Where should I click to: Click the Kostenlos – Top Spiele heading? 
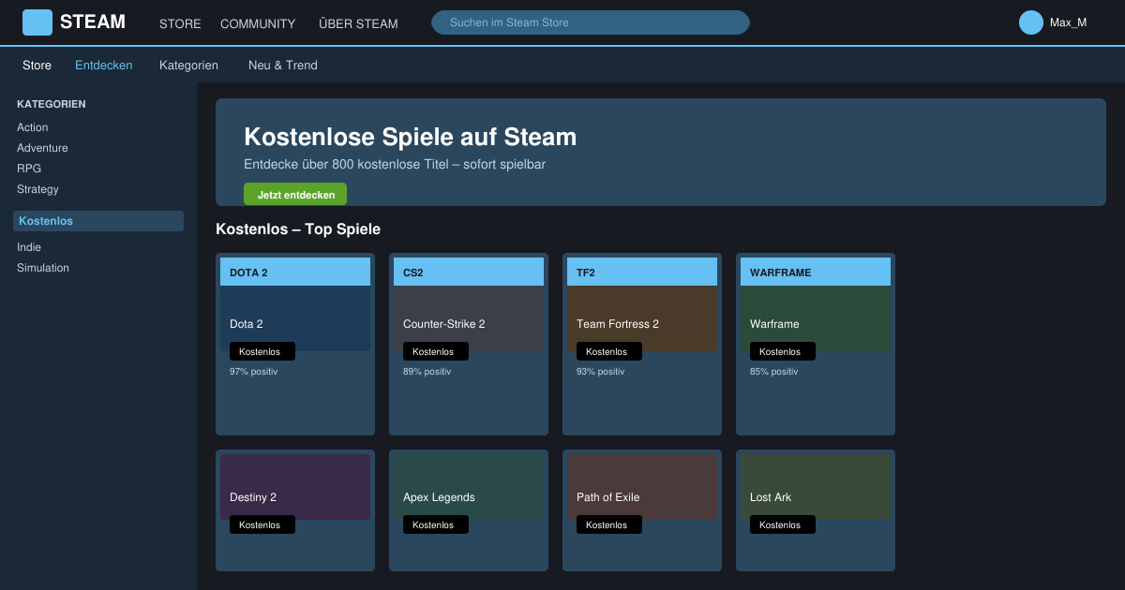coord(298,229)
